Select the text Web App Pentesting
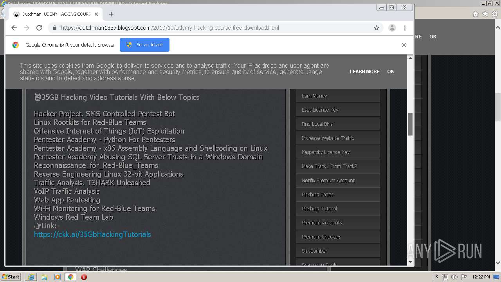501x282 pixels. 67,200
